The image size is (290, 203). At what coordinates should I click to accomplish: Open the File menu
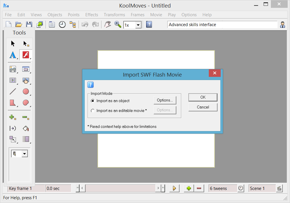[8, 14]
